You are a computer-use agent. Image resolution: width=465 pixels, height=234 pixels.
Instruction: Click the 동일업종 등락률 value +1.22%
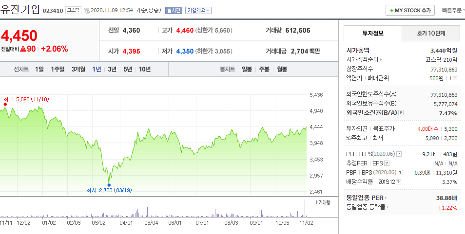448,208
